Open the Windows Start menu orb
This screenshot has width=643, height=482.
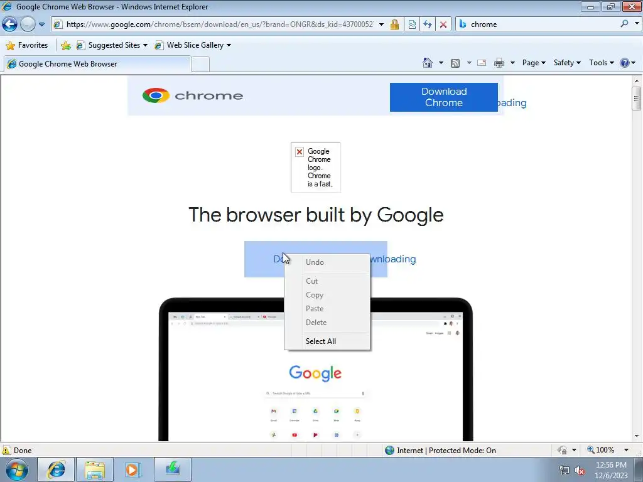click(16, 469)
